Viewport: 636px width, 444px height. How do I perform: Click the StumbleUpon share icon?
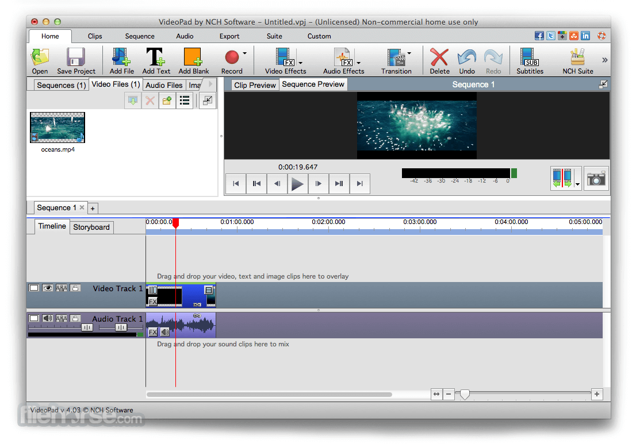pos(573,36)
